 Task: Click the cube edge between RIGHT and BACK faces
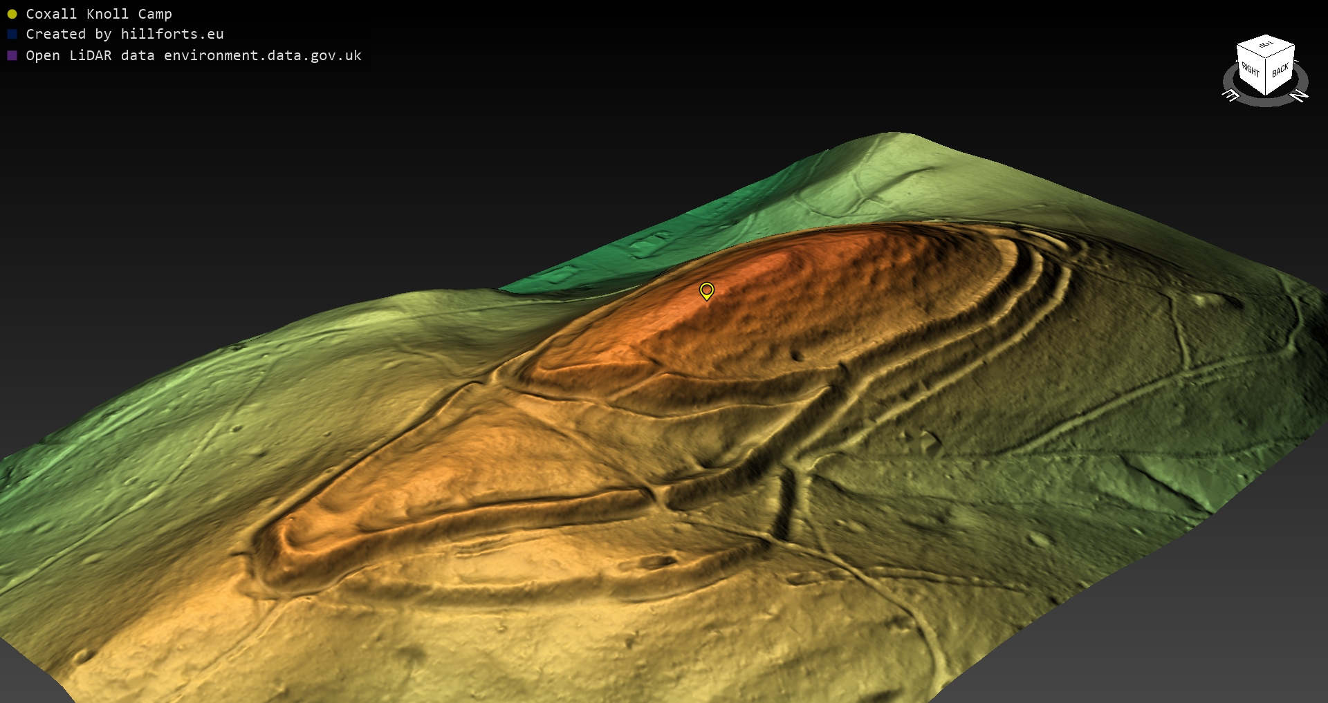point(1266,76)
